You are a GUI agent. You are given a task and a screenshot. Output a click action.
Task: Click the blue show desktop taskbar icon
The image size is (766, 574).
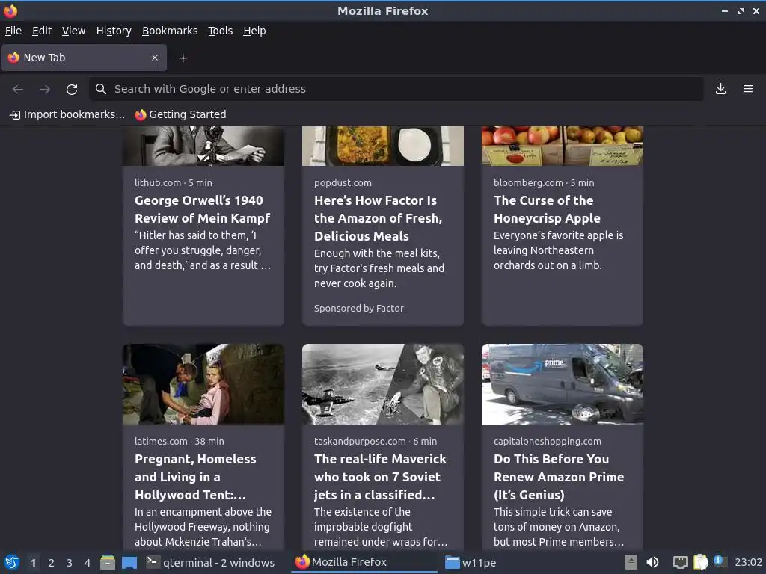click(129, 562)
